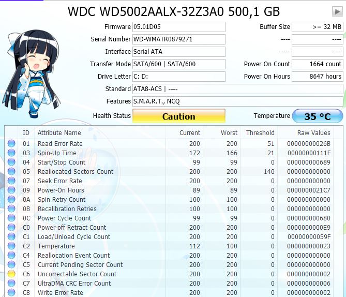Select the Spin-Up Time attribute name
Screen dimensions: 346x297
pos(57,153)
